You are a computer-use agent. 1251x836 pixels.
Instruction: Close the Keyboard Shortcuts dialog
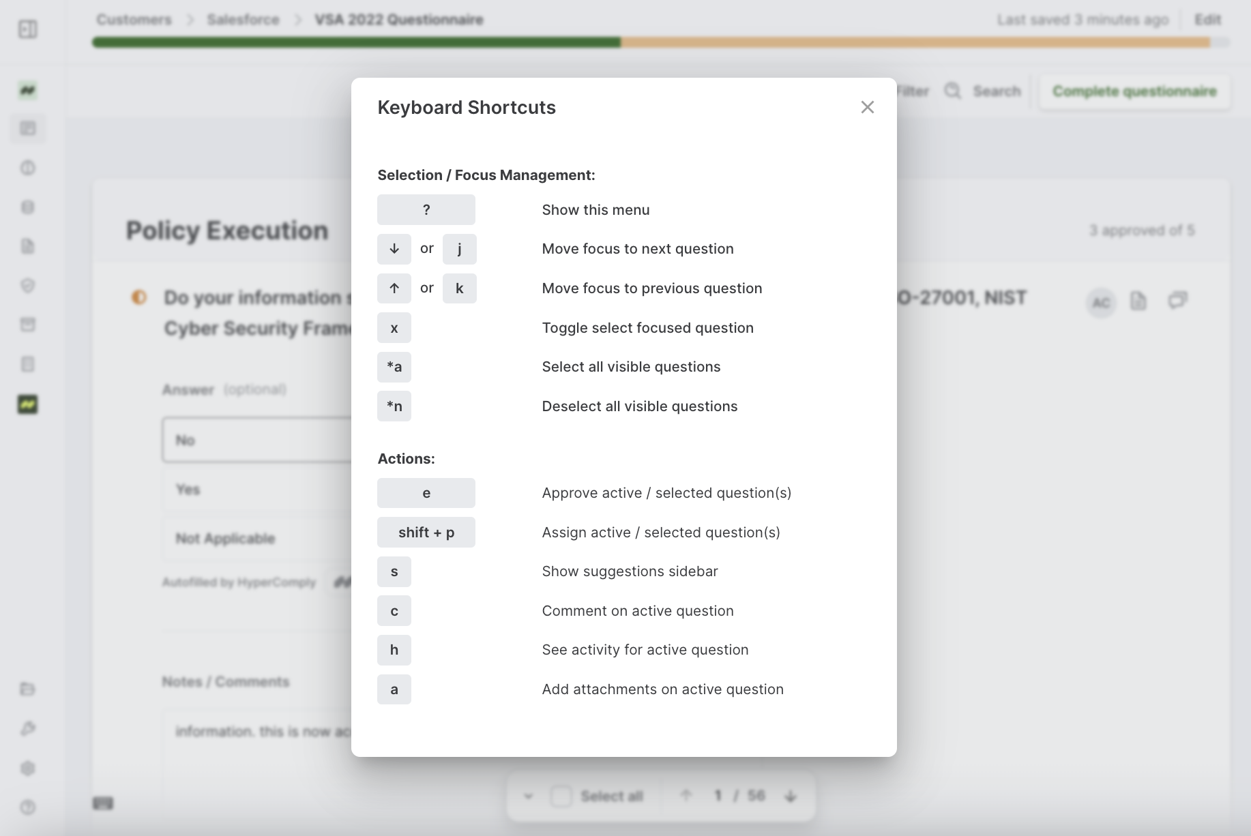[x=867, y=107]
